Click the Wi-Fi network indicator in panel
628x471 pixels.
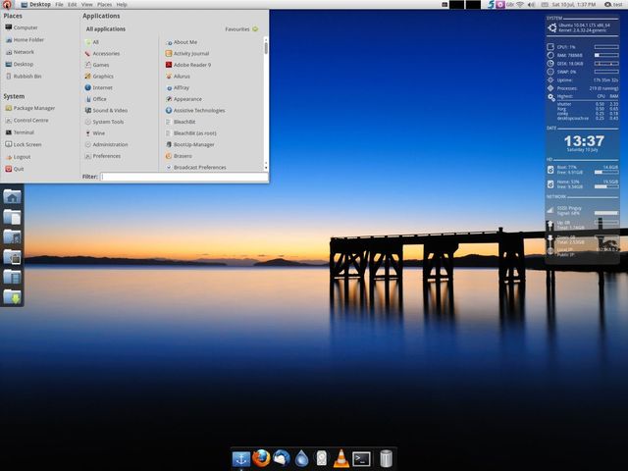(519, 5)
